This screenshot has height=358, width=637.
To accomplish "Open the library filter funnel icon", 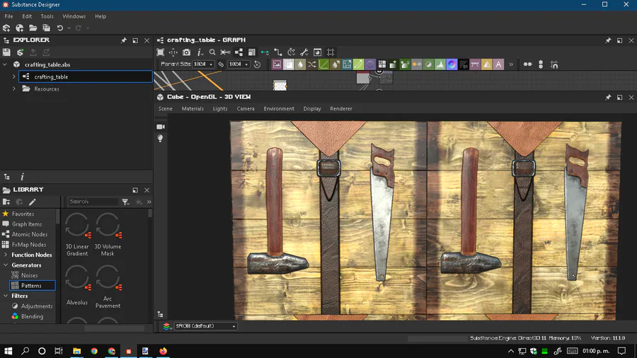I will 125,202.
